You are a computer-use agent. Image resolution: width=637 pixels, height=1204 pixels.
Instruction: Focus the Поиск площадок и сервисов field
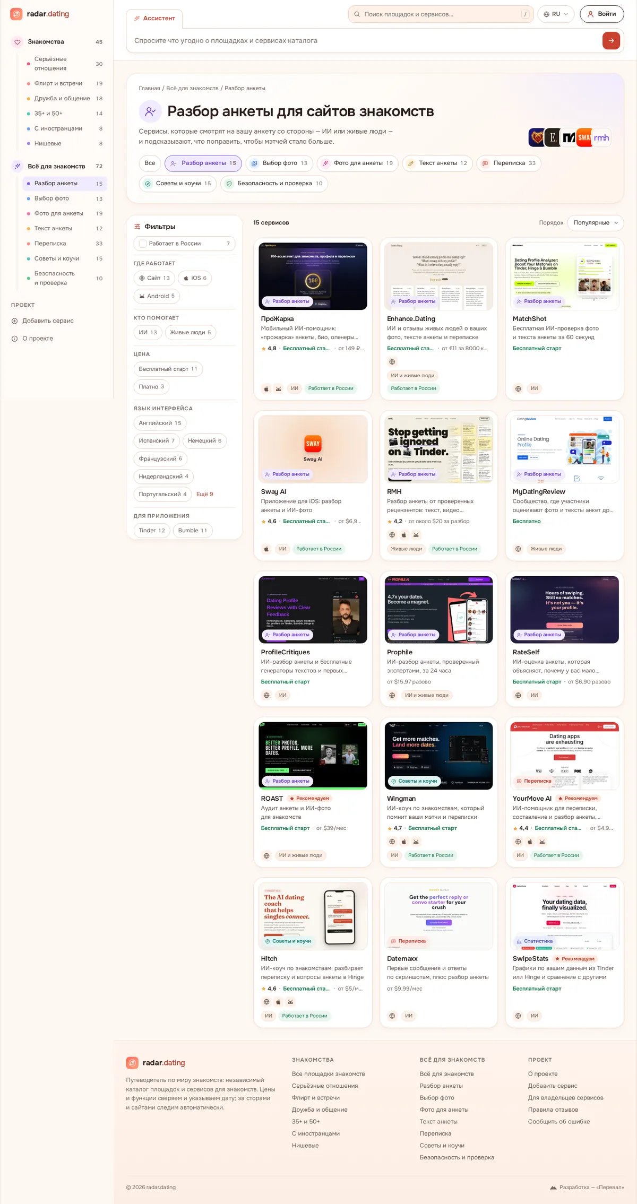pyautogui.click(x=441, y=14)
